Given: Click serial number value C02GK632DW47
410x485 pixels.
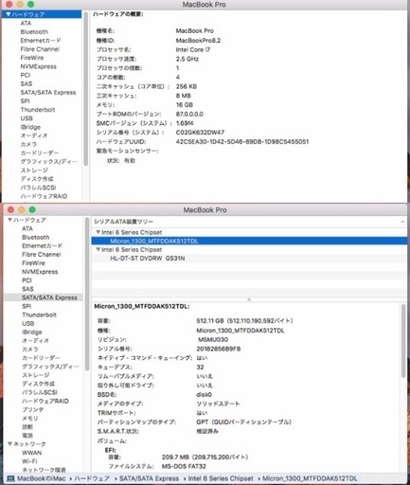Looking at the screenshot, I should tap(200, 133).
